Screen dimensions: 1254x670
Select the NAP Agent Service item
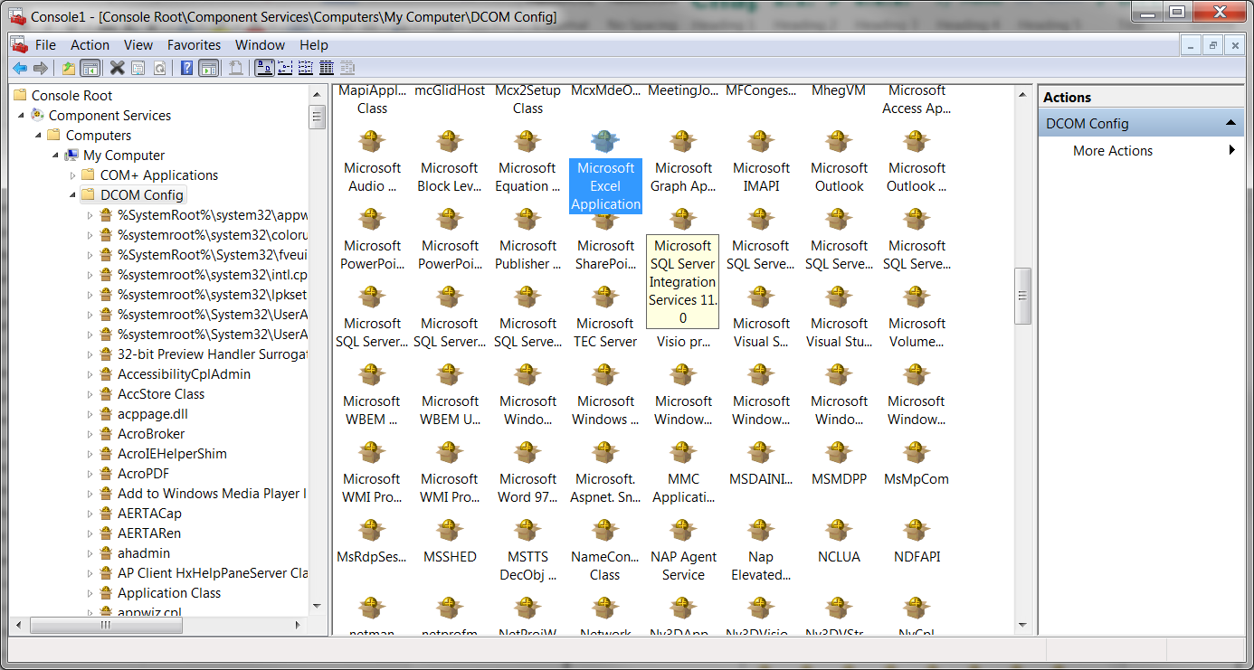[683, 550]
